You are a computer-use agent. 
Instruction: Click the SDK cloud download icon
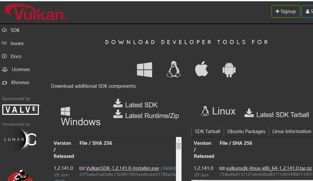click(x=4, y=30)
